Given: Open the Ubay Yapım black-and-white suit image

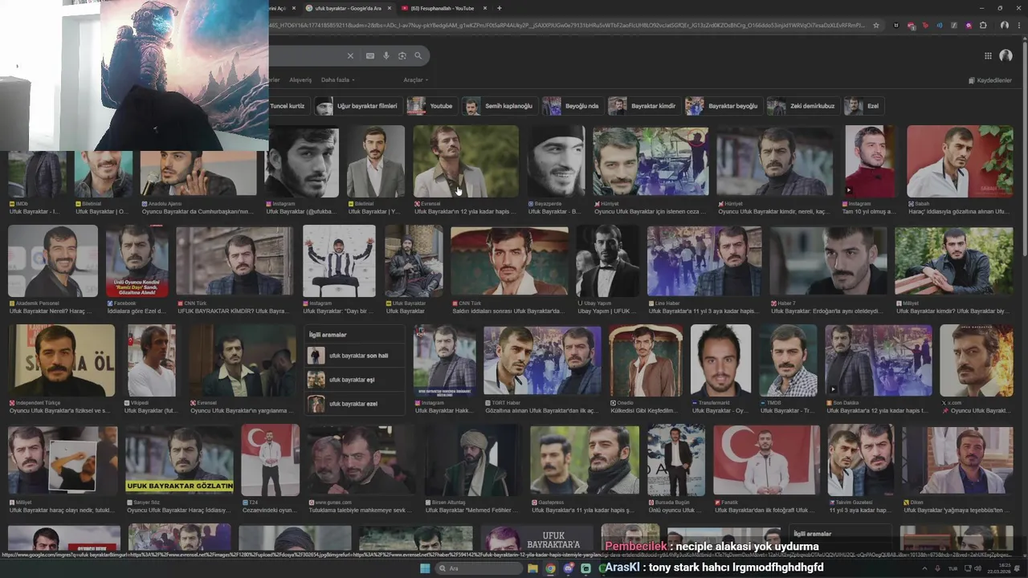Looking at the screenshot, I should pyautogui.click(x=608, y=261).
